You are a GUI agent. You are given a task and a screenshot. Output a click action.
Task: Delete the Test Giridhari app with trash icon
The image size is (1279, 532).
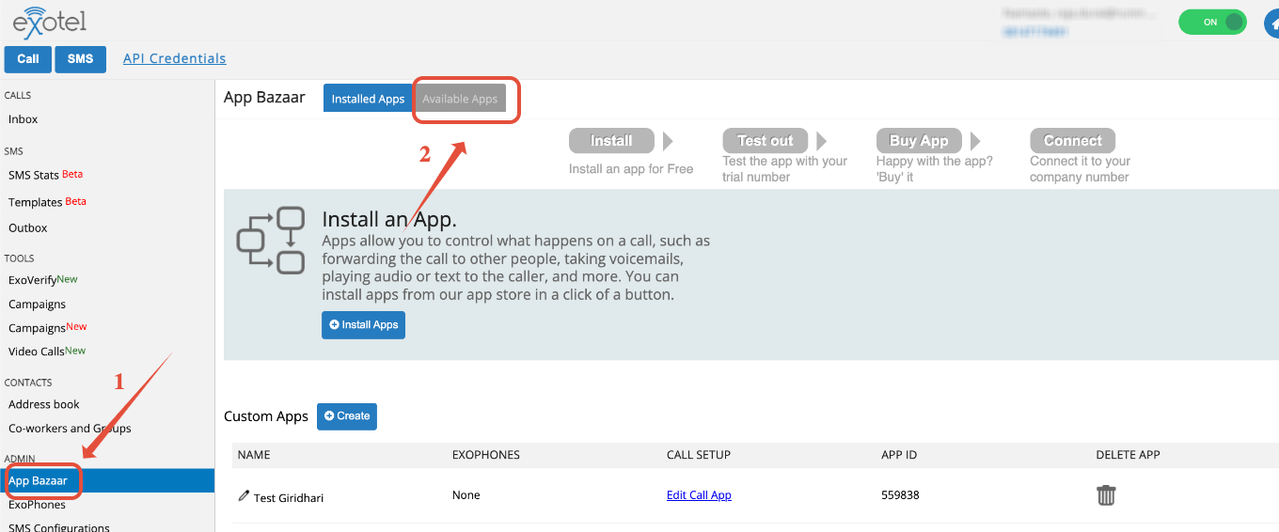click(1106, 495)
